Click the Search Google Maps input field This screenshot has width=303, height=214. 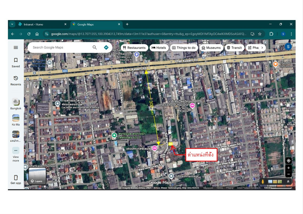(61, 47)
